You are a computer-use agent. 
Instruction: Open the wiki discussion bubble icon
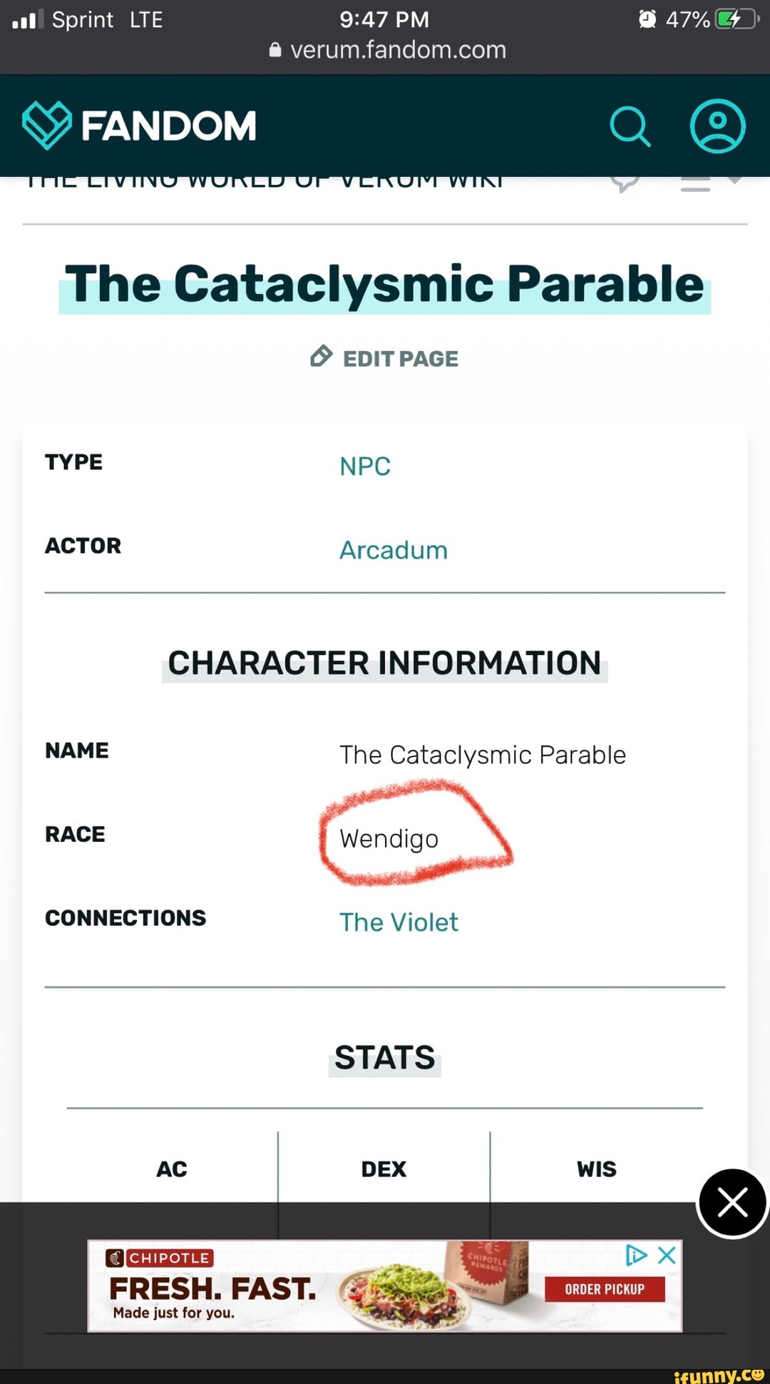(625, 184)
